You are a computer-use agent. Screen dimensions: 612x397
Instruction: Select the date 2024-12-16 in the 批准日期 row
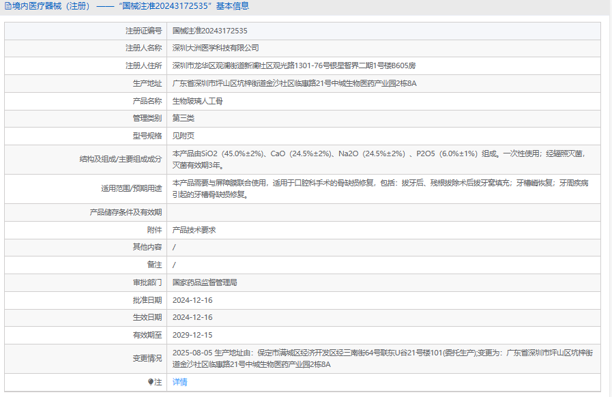tap(192, 300)
